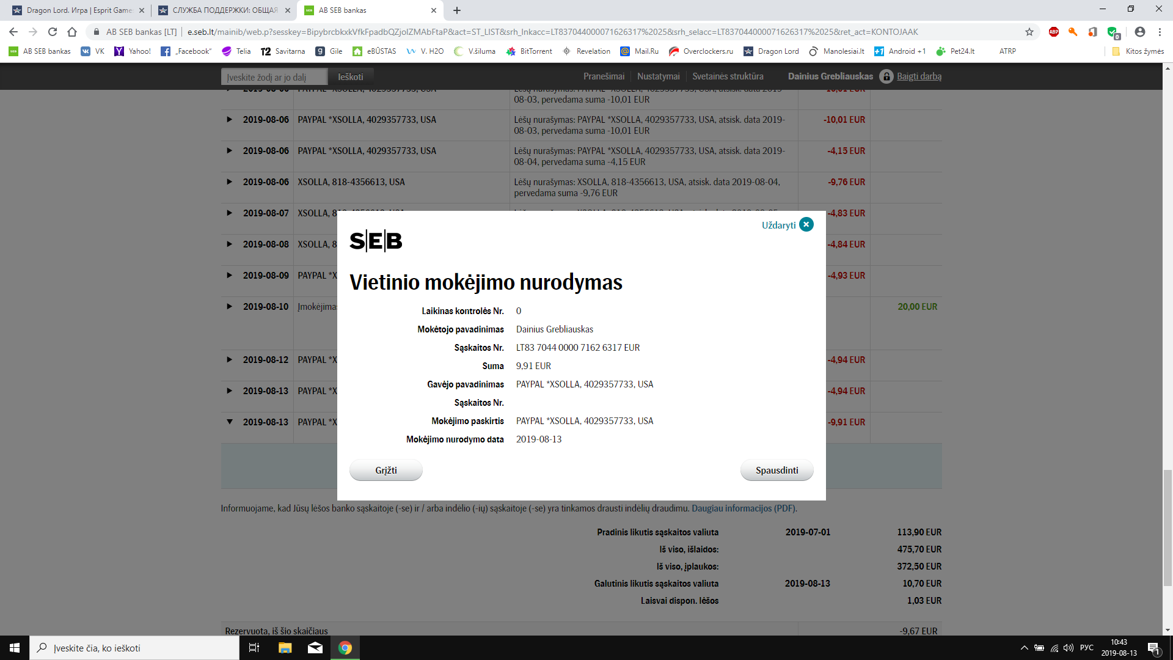Expand the 2019-08-06 XSOLLA 818-4356613 row
Screen dimensions: 1173x660
[230, 182]
